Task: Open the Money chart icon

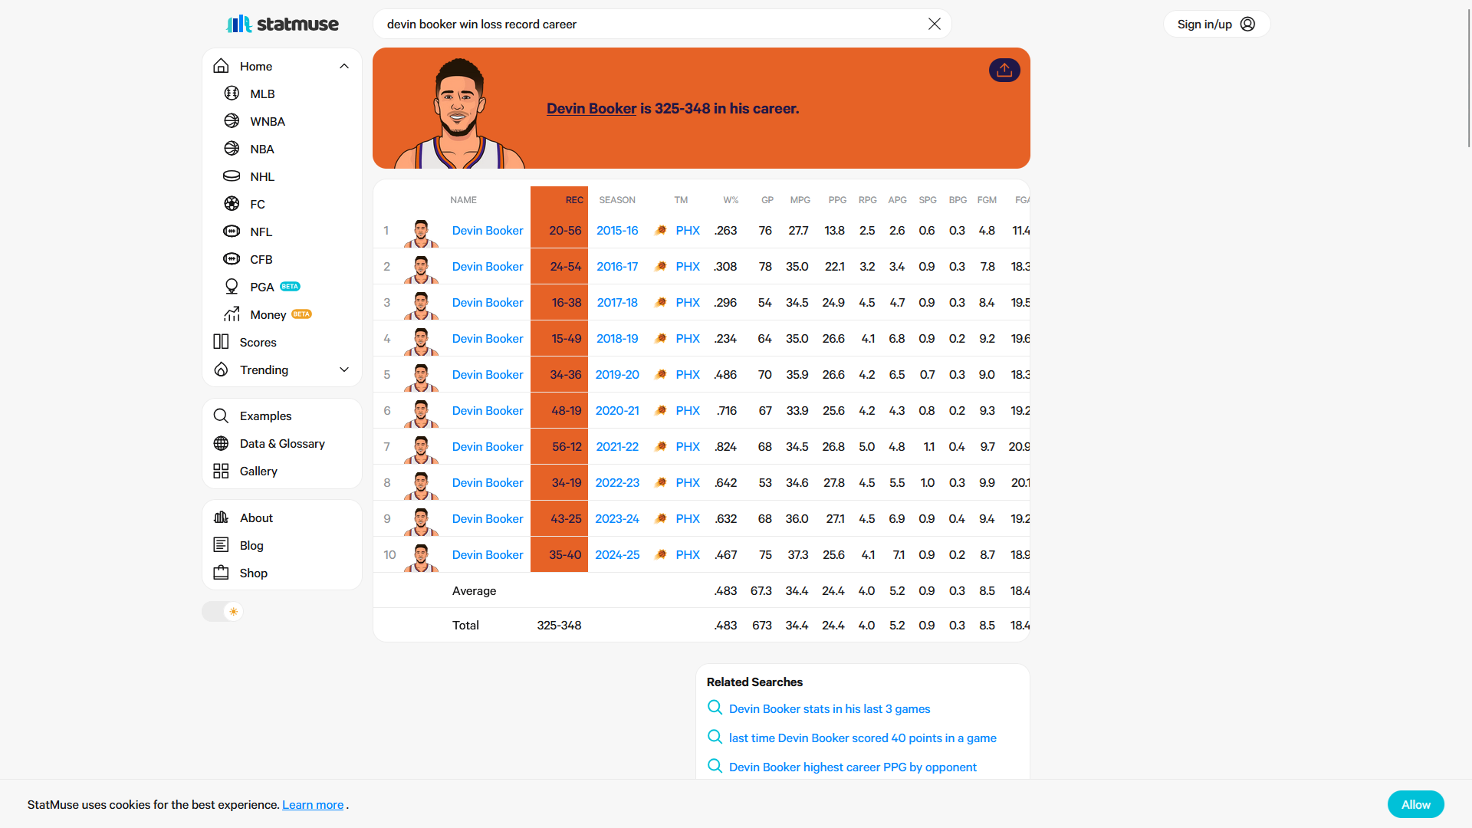Action: (x=232, y=314)
